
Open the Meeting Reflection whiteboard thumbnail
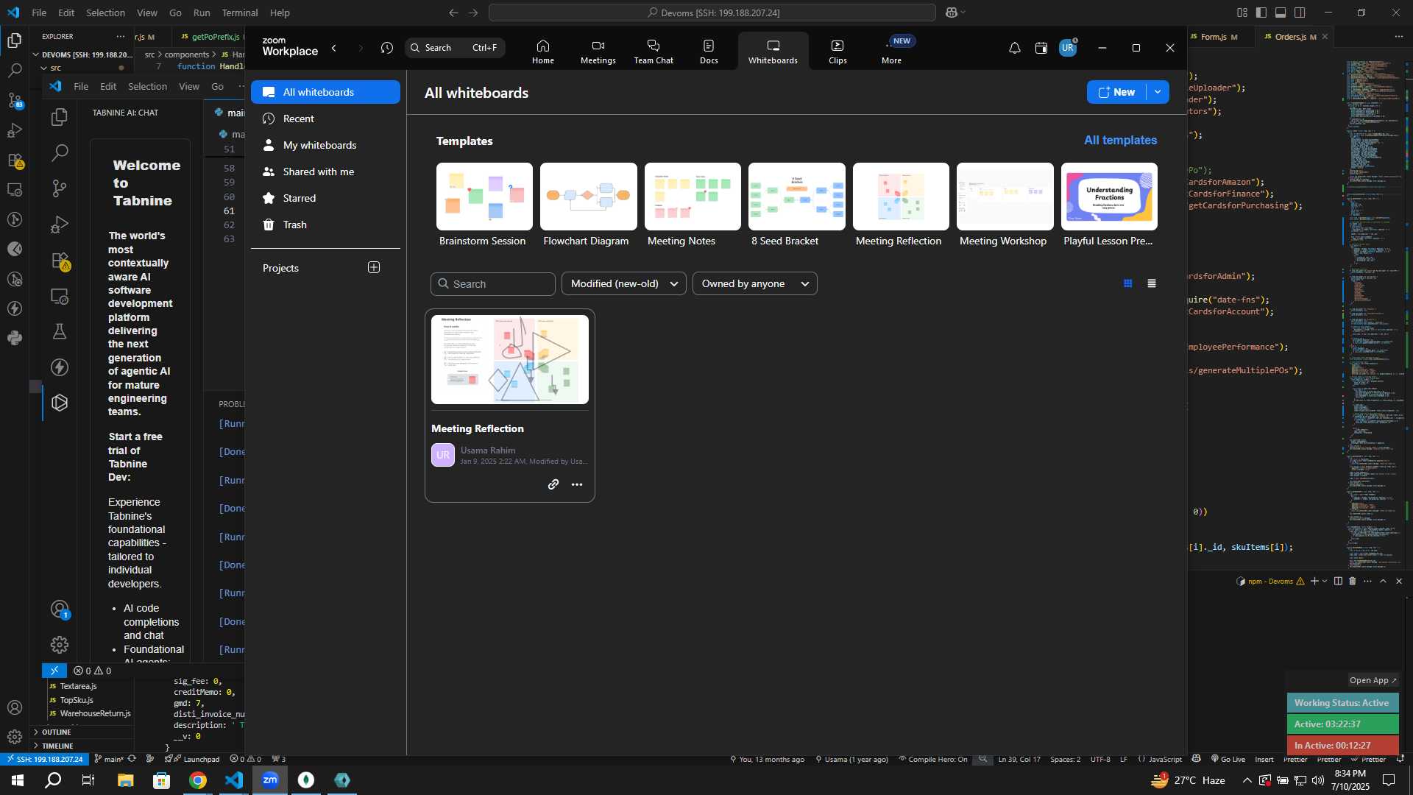pos(509,359)
